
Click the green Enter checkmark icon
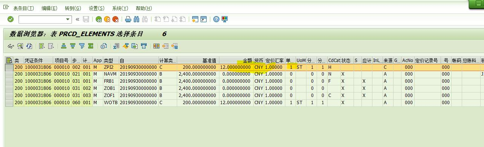coord(11,19)
